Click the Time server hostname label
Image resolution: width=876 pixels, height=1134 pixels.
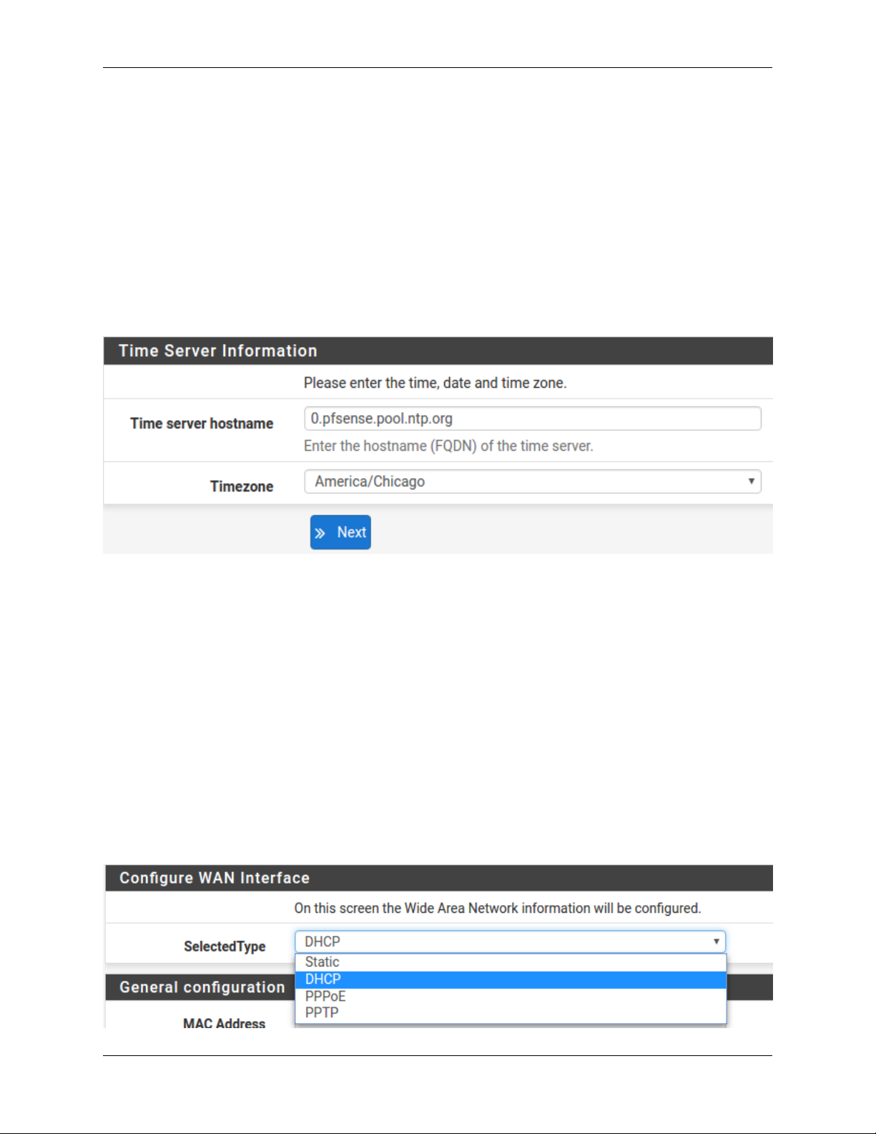coord(202,424)
